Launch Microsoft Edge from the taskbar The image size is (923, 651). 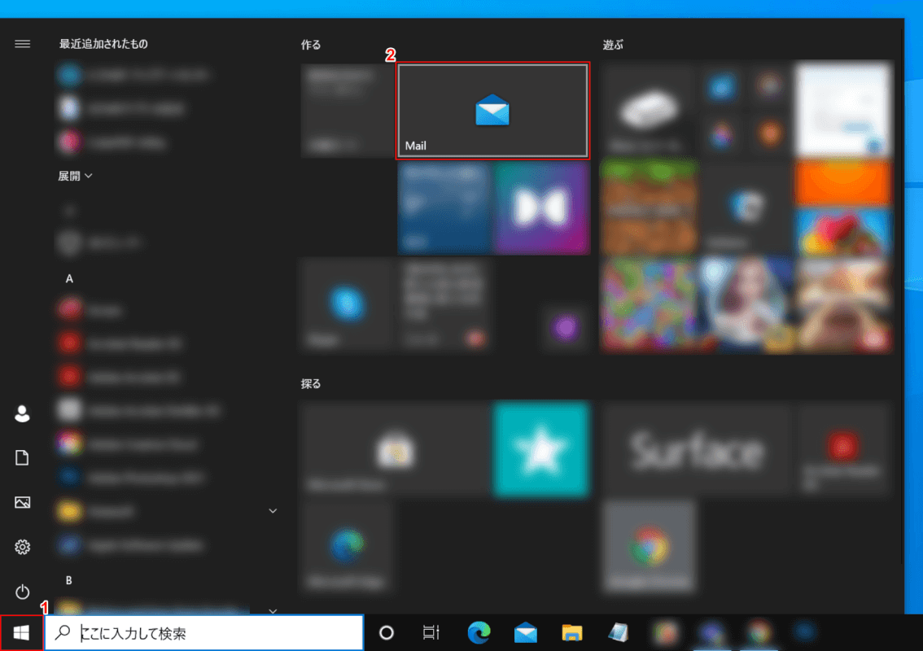(479, 633)
